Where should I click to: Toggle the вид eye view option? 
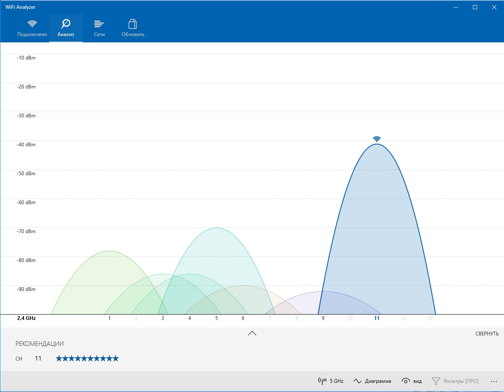click(412, 381)
